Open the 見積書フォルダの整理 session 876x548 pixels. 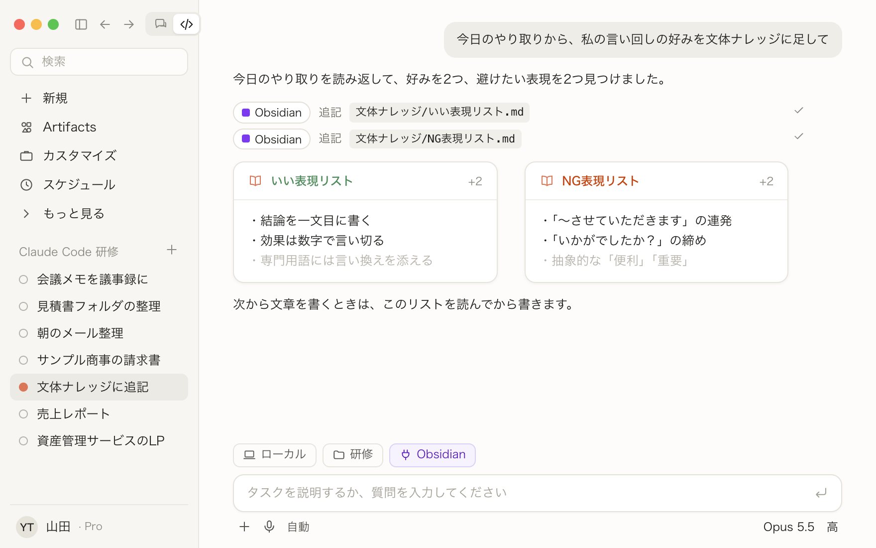pos(99,306)
